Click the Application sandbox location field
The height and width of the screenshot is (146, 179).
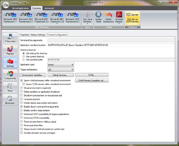[x=111, y=45]
